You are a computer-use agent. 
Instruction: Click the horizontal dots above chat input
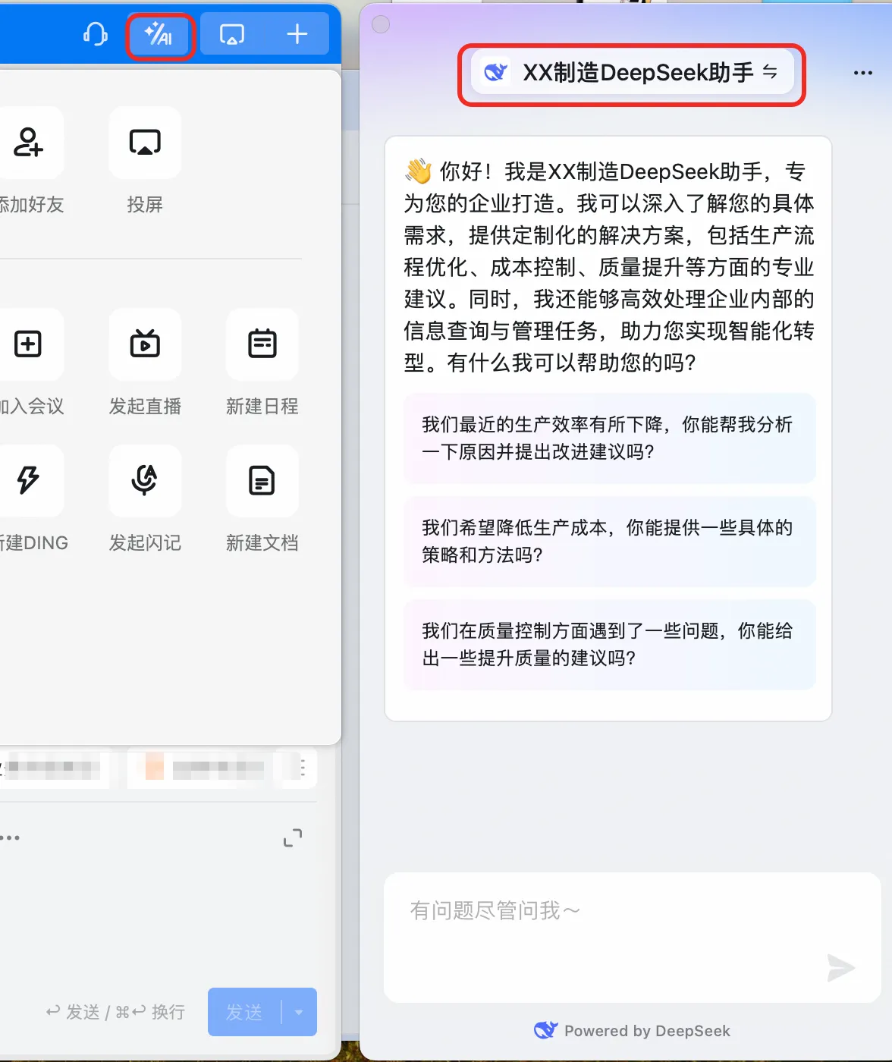point(10,837)
